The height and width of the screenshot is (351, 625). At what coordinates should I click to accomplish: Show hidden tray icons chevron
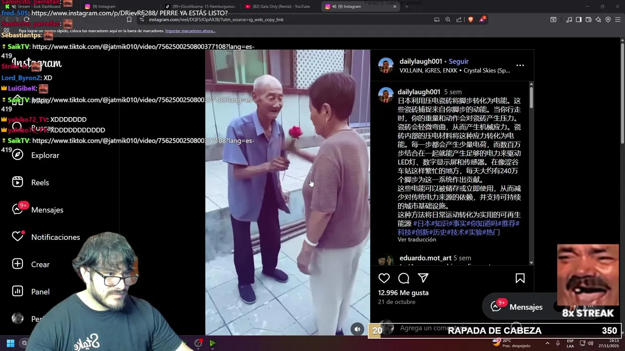click(547, 343)
